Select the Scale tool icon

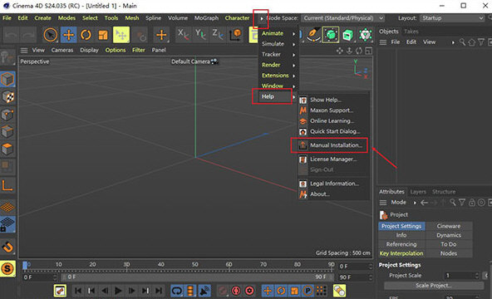coord(103,35)
